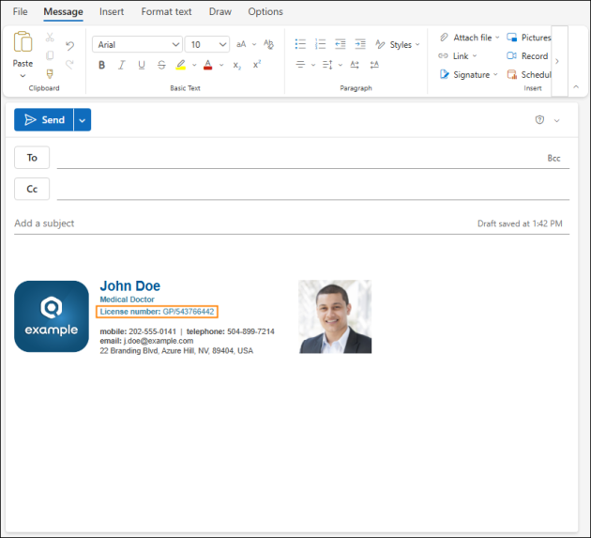Click Increase Indent icon

click(360, 44)
